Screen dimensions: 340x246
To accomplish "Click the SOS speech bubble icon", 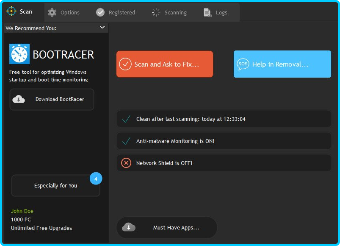I will (x=243, y=64).
